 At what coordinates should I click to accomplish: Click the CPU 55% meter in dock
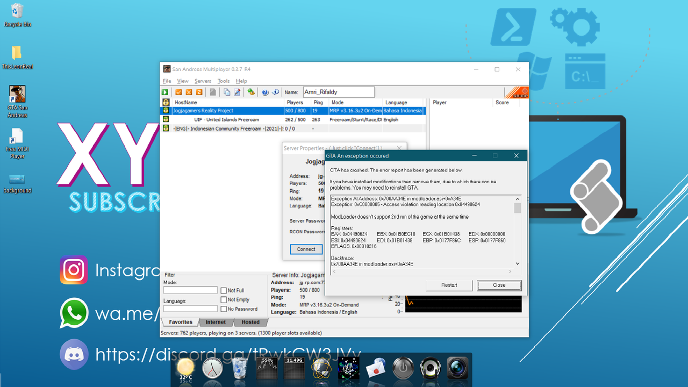pos(268,369)
